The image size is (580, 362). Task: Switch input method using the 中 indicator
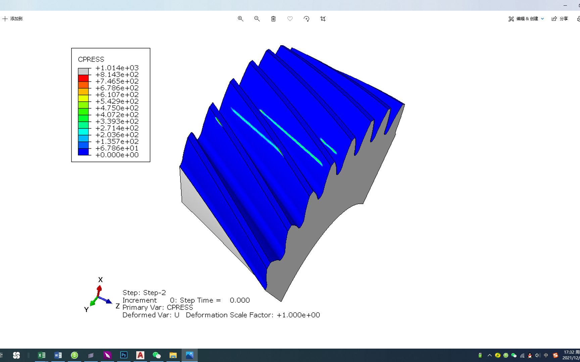[546, 355]
